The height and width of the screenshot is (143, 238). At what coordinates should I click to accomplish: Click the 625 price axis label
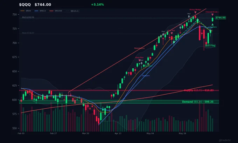point(15,86)
